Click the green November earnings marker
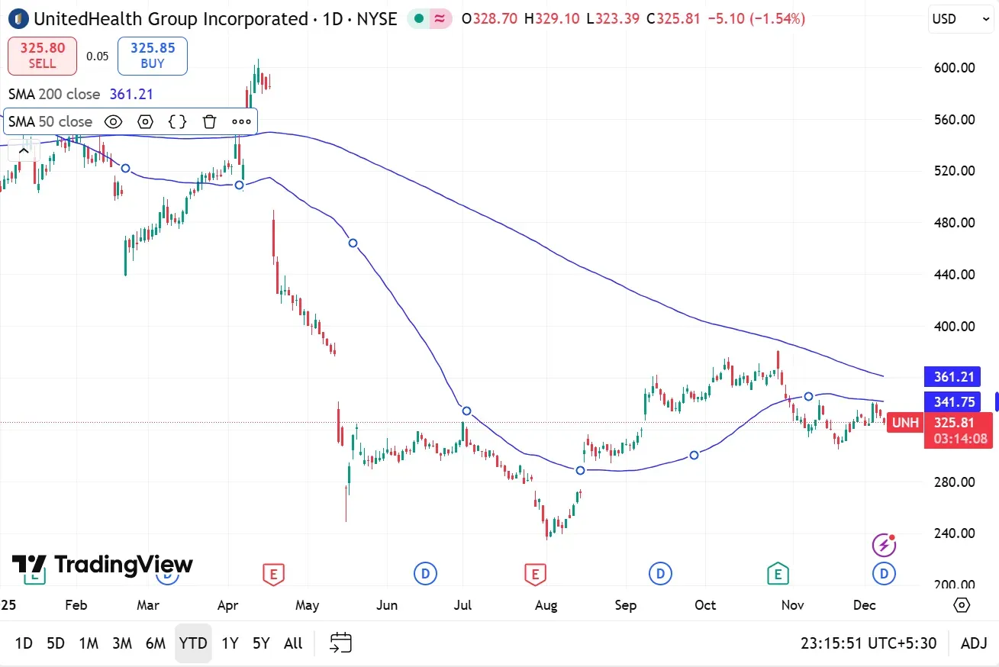The image size is (999, 667). [x=777, y=573]
